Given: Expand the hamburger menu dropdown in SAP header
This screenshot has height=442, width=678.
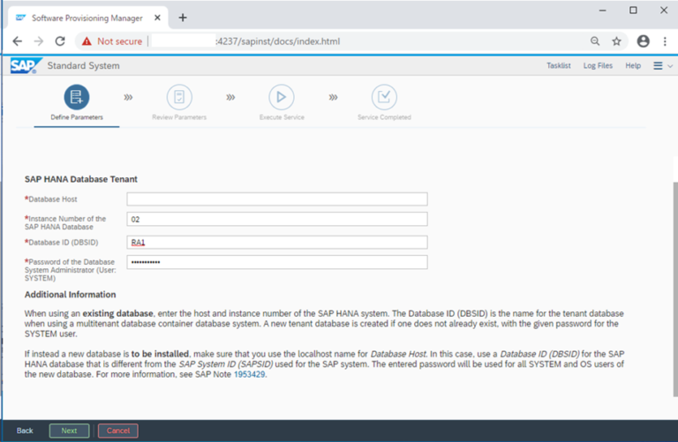Looking at the screenshot, I should 662,66.
